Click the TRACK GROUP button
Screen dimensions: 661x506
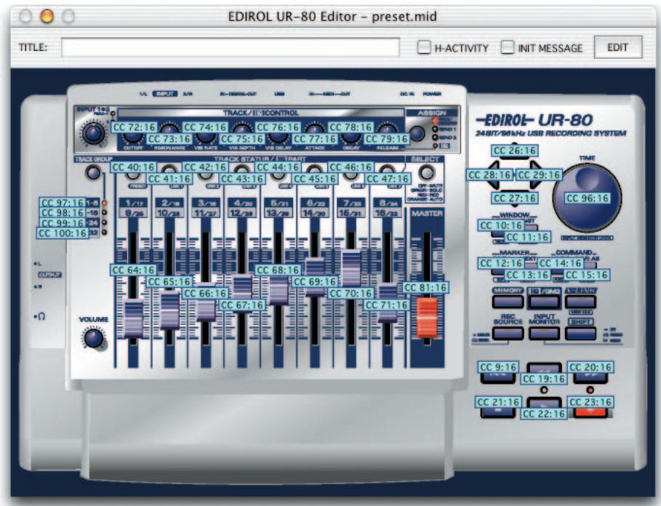tap(93, 172)
